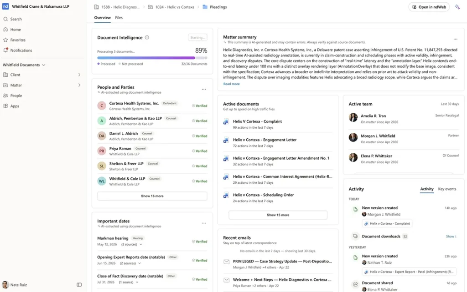Click the nd logo icon
Viewport: 467px width, 292px height.
pyautogui.click(x=5, y=6)
